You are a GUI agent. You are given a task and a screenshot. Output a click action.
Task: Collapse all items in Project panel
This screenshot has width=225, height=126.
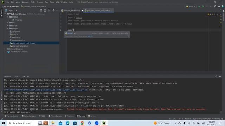49,10
